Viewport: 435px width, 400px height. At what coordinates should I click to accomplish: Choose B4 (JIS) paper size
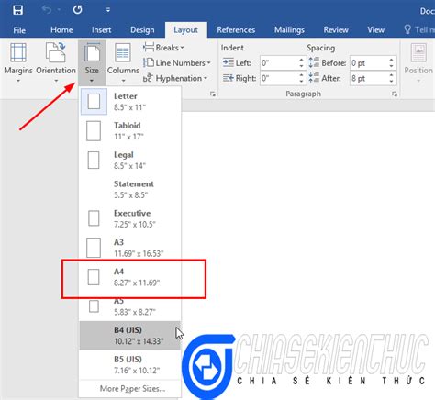(130, 336)
